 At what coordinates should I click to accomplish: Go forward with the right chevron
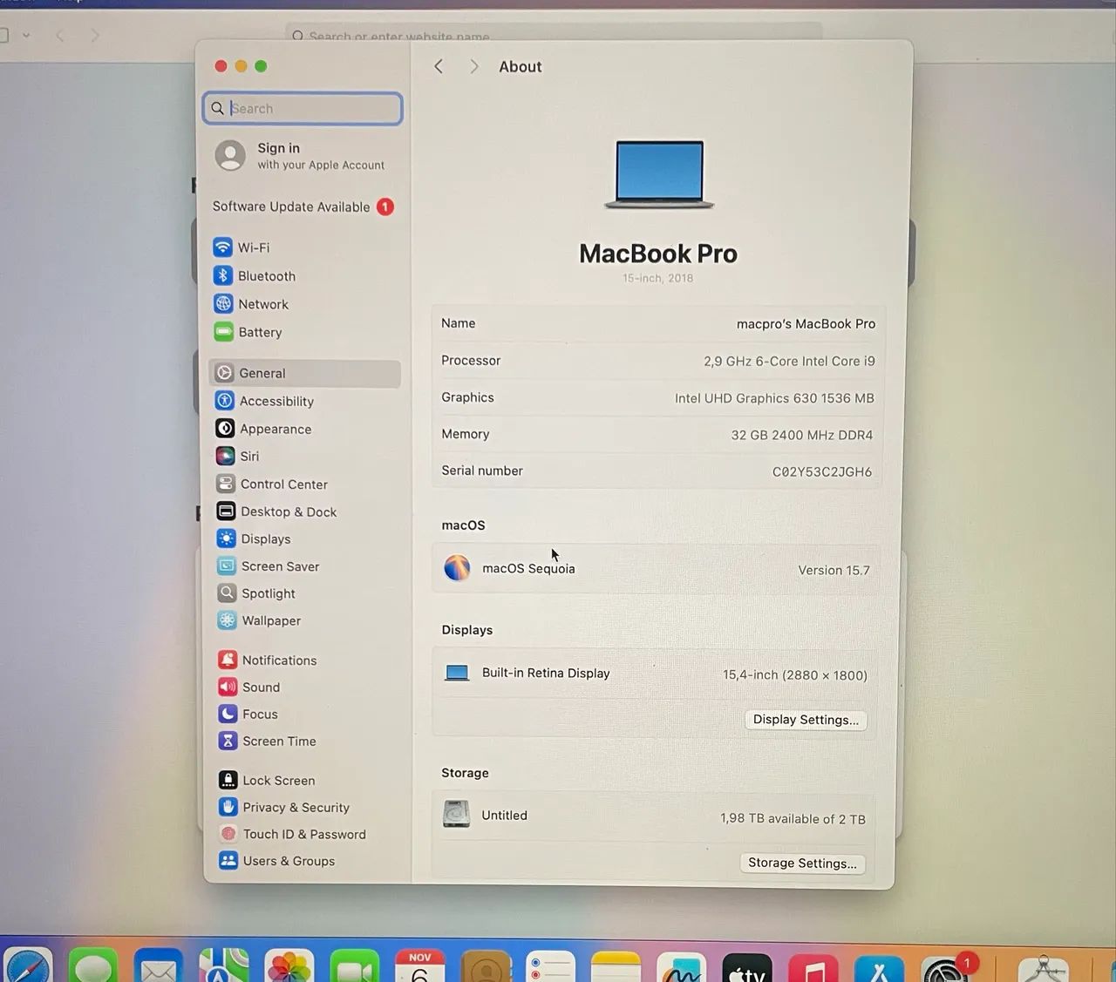(473, 66)
